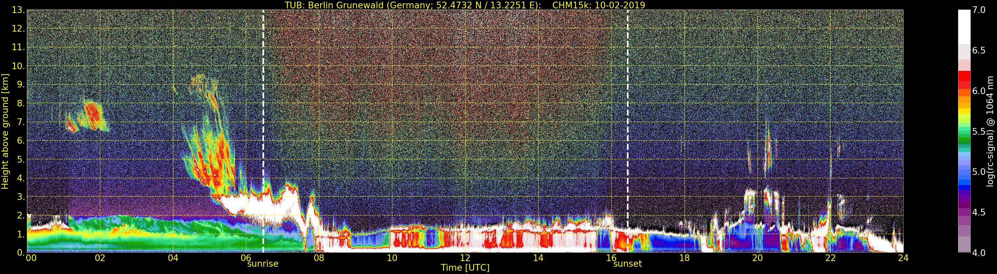This screenshot has width=997, height=274.
Task: Click the '02' time tick label
Action: pos(100,258)
